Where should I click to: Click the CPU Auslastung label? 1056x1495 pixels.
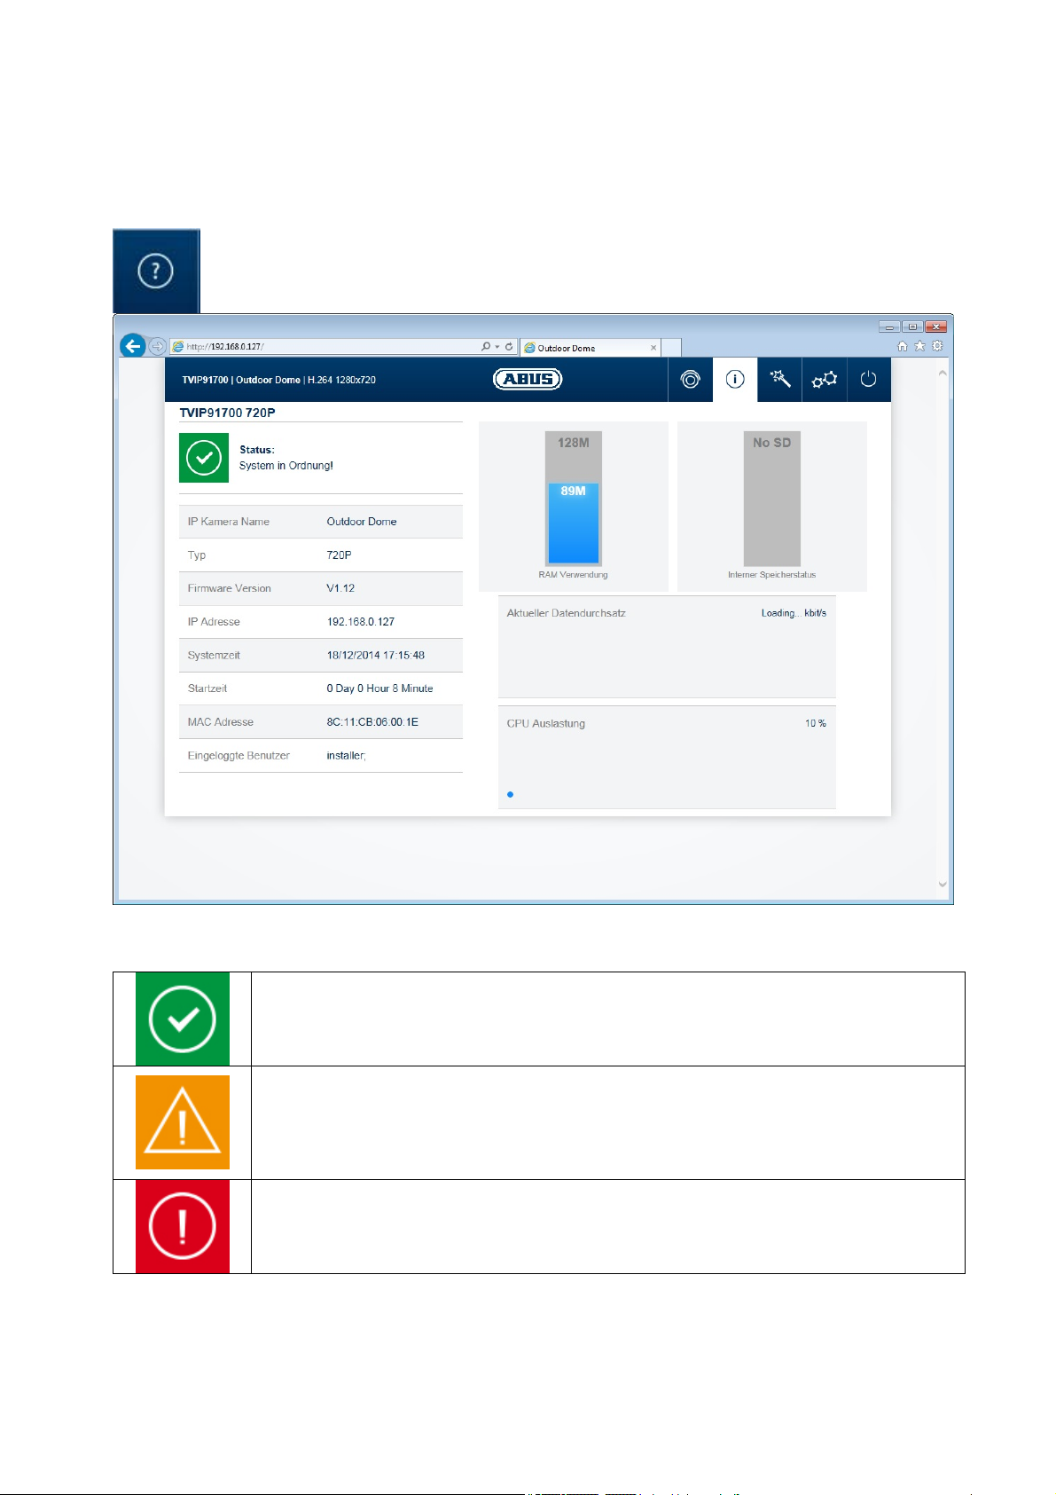(545, 724)
